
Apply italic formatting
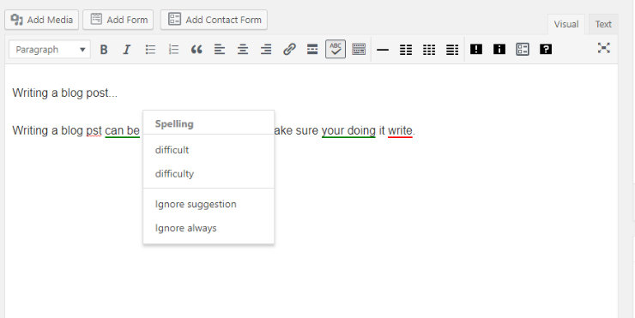pyautogui.click(x=127, y=50)
